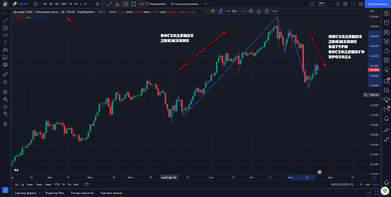Click the undo arrow
The width and height of the screenshot is (391, 197).
point(206,4)
